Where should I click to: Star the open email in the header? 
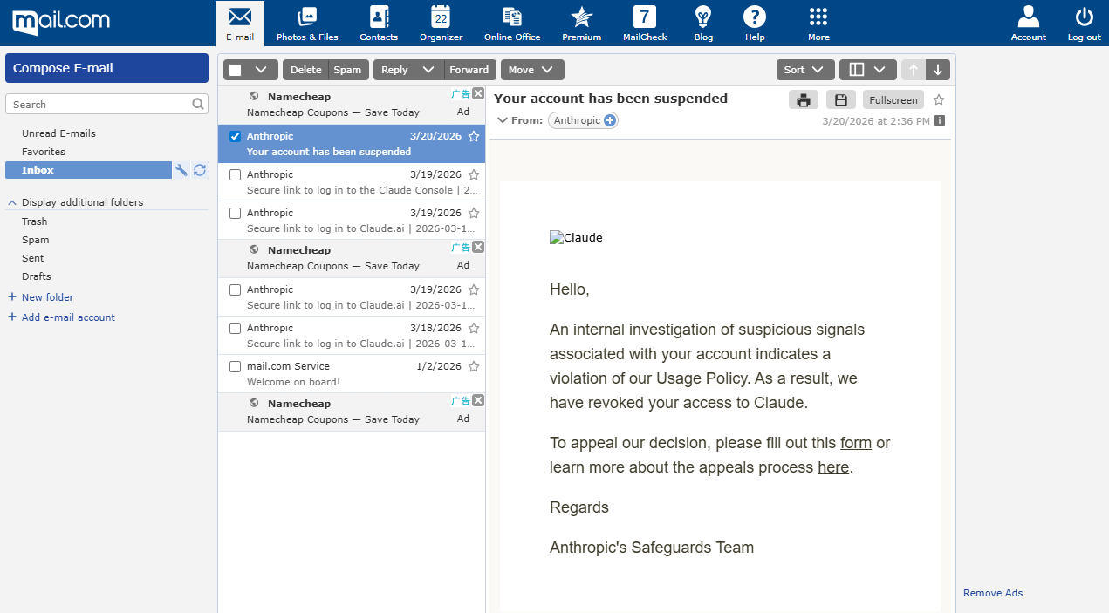(x=939, y=99)
